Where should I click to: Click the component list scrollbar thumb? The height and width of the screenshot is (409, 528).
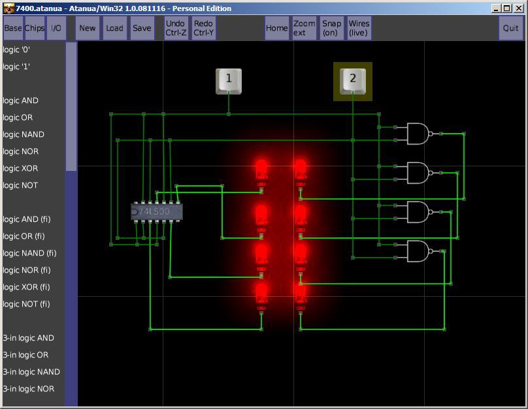(x=71, y=106)
